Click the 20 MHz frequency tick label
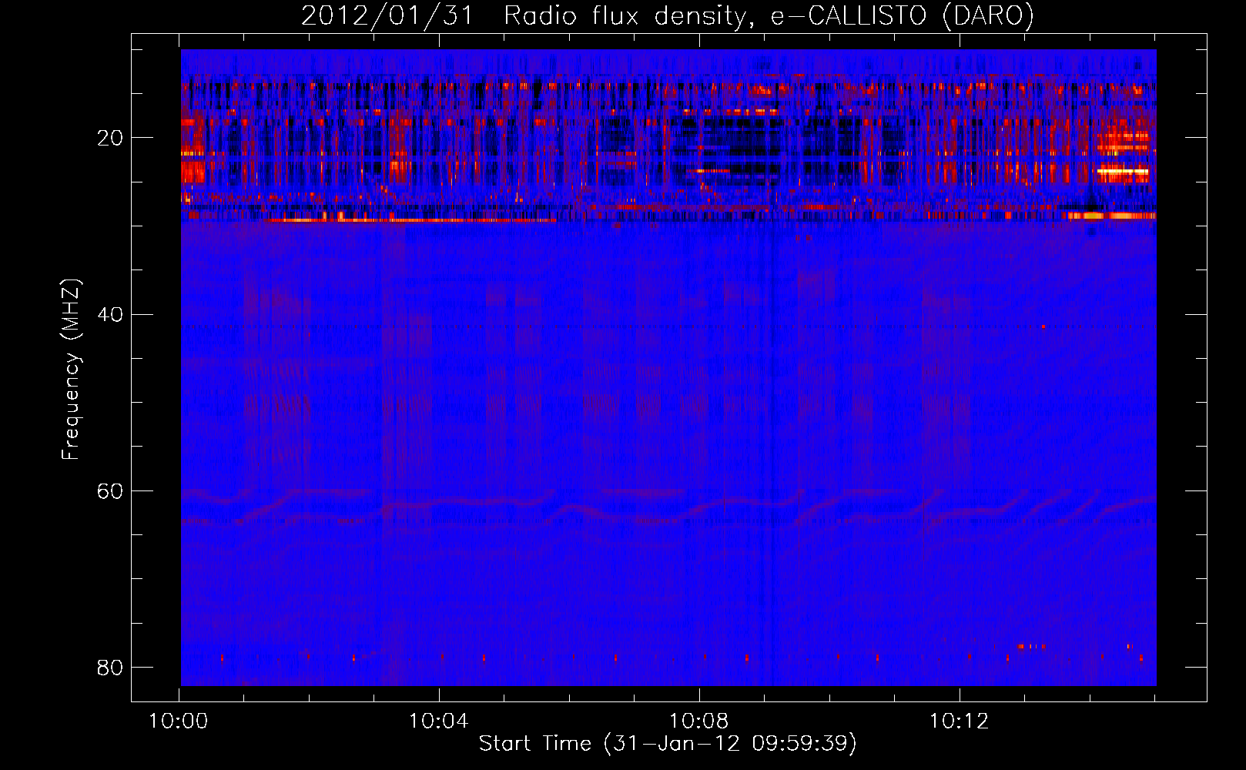The height and width of the screenshot is (770, 1246). 109,139
